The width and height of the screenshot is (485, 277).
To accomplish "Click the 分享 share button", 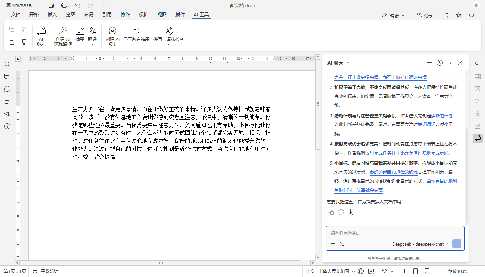I will pos(425,15).
